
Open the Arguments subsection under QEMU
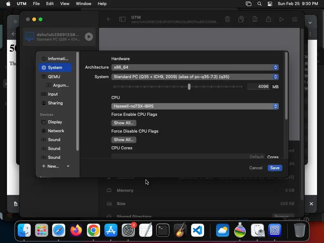[x=58, y=85]
